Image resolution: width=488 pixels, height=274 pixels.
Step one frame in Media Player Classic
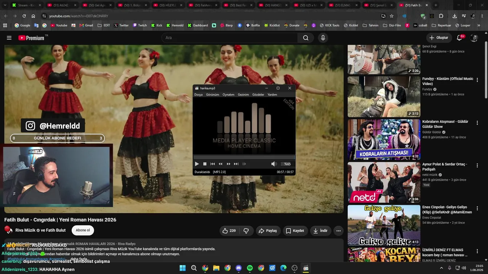244,164
